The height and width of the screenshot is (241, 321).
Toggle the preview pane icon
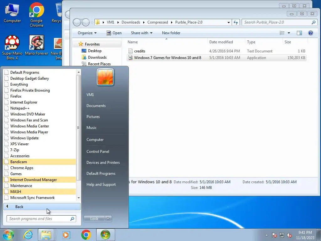299,33
